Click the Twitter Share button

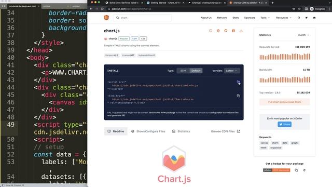(284, 125)
